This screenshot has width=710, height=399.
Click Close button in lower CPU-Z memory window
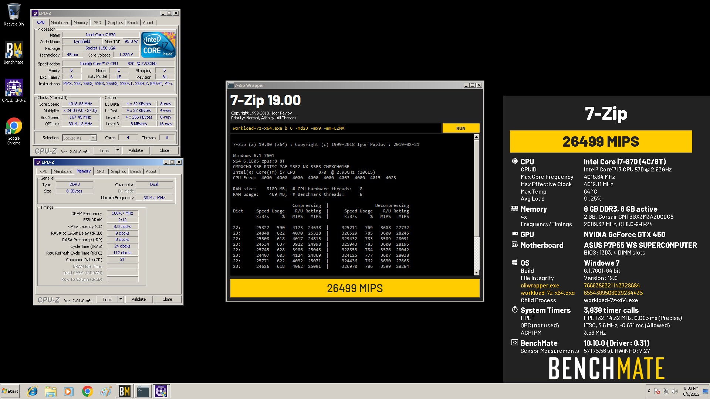coord(167,299)
